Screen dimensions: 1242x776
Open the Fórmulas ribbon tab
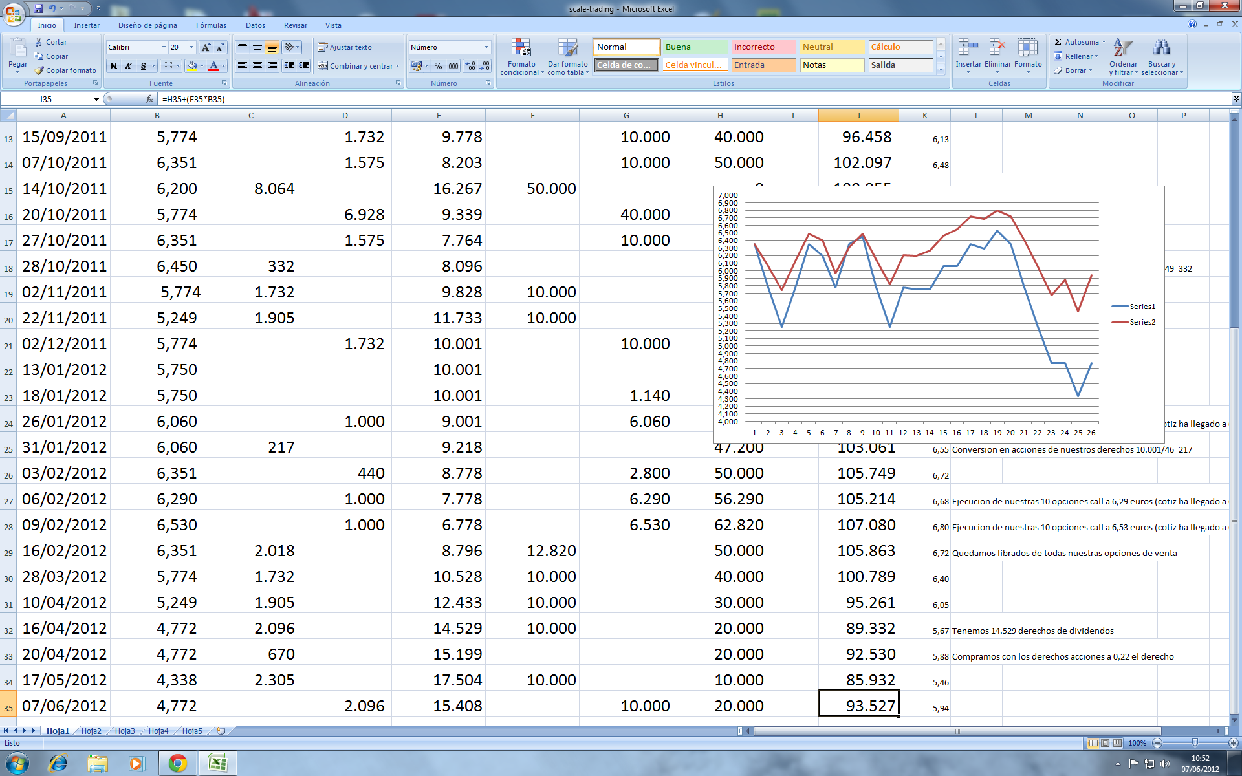pos(211,25)
